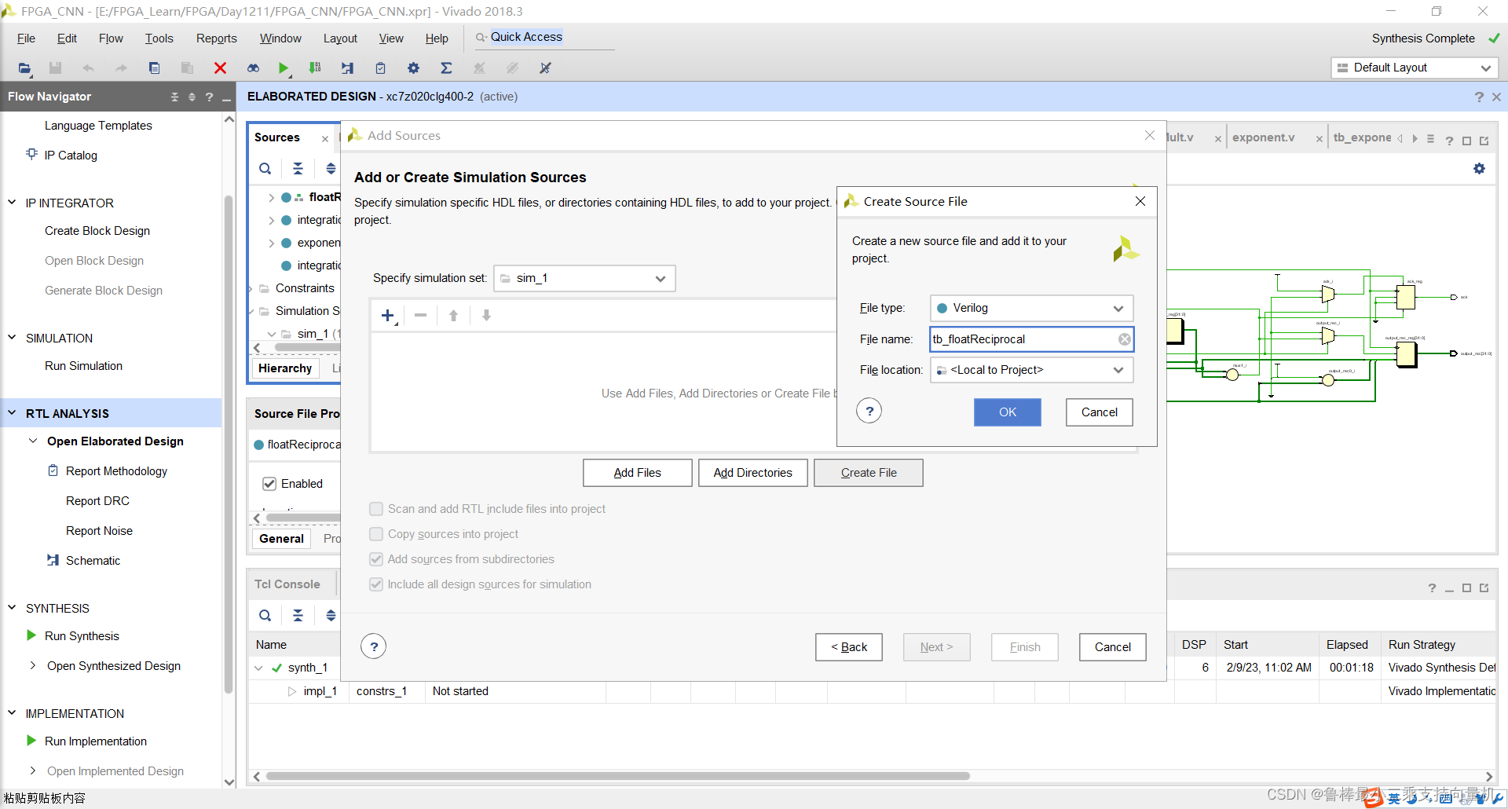Click the horizontal scrollbar under design runs

pyautogui.click(x=617, y=776)
